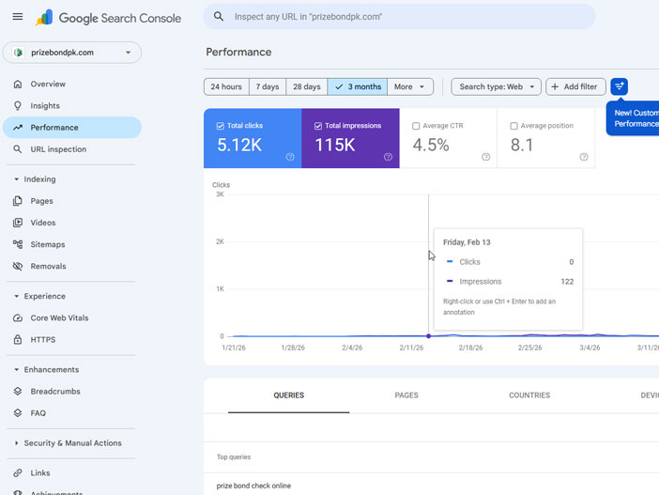Select the 7 days date range
This screenshot has height=495, width=659.
point(268,86)
